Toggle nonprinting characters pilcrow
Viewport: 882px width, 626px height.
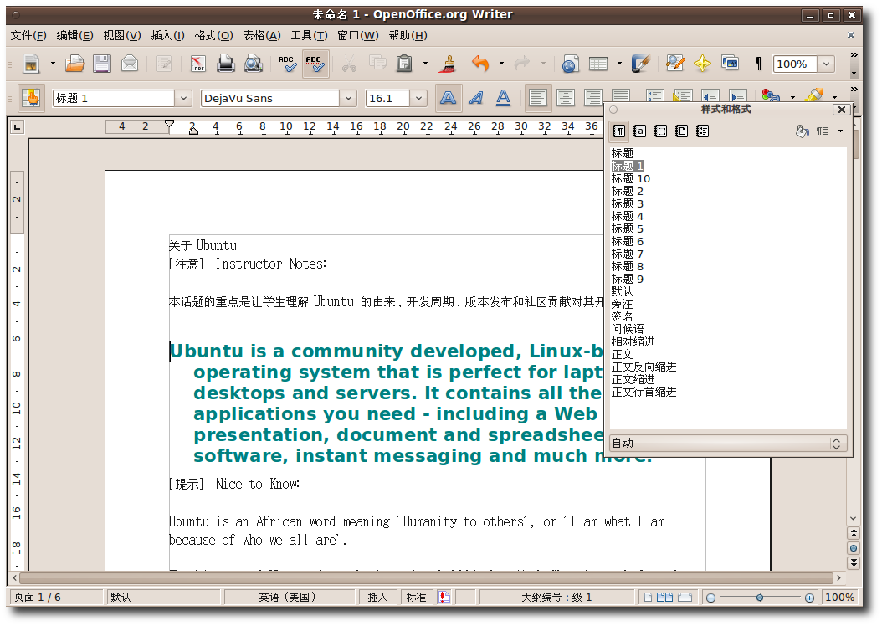[758, 64]
